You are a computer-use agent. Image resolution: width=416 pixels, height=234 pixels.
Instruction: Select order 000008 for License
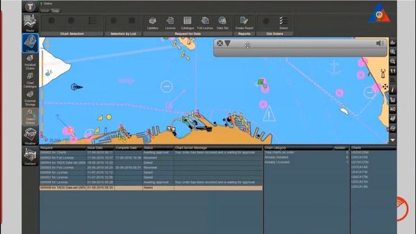point(151,182)
